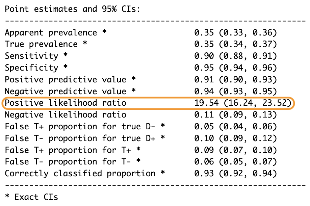Click the Negative likelihood ratio label
The image size is (310, 206).
click(66, 115)
